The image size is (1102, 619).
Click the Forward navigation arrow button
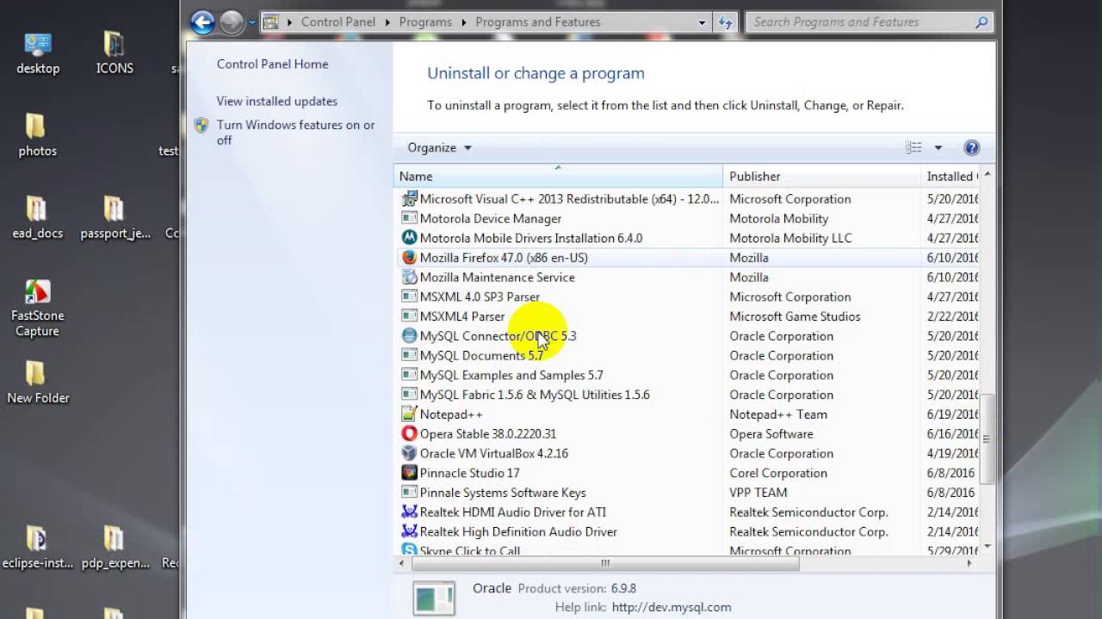(231, 22)
